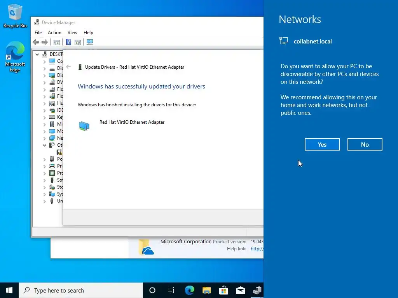Select the USB controllers icon beside 'Un'
The width and height of the screenshot is (398, 298).
tap(52, 201)
